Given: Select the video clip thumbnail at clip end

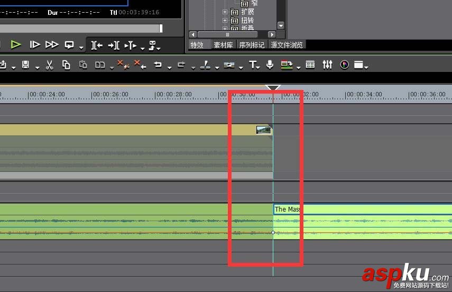Looking at the screenshot, I should [x=263, y=130].
